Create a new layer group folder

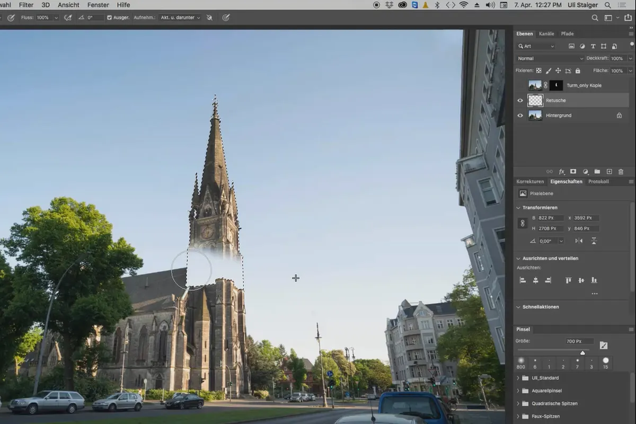coord(597,172)
